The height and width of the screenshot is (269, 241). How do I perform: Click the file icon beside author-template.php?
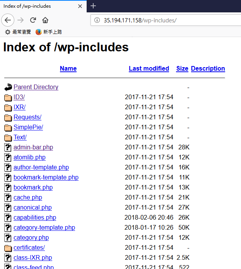[8, 167]
